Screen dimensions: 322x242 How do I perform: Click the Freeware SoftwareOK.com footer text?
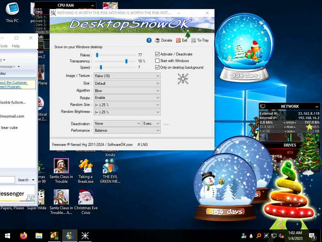click(x=92, y=144)
